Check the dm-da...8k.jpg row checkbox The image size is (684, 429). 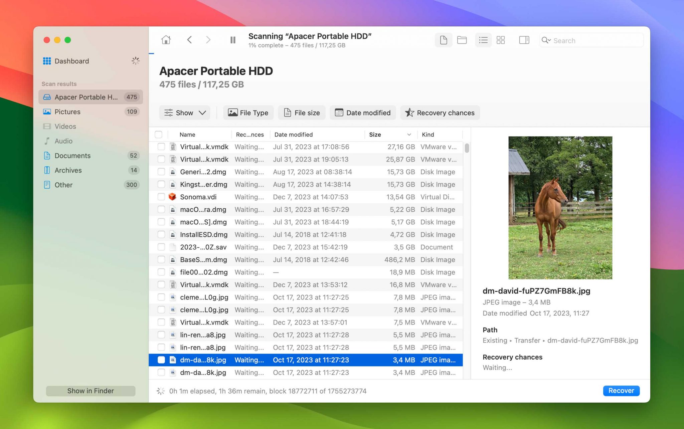pyautogui.click(x=161, y=360)
